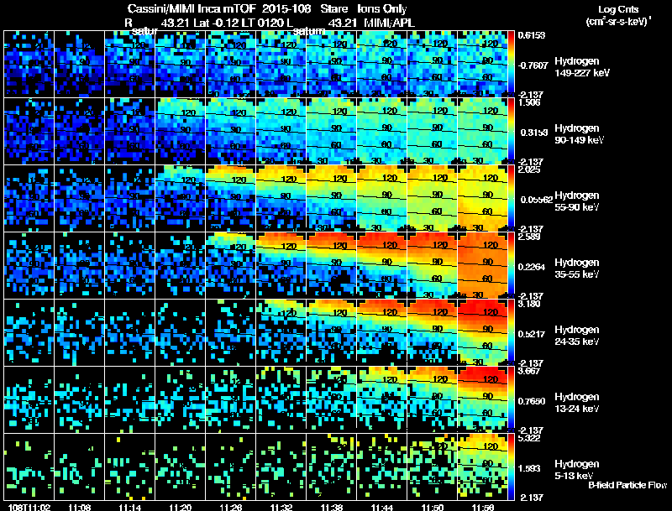Viewport: 672px width, 511px height.
Task: Click the 5.322 color scale maximum
Action: coord(529,438)
